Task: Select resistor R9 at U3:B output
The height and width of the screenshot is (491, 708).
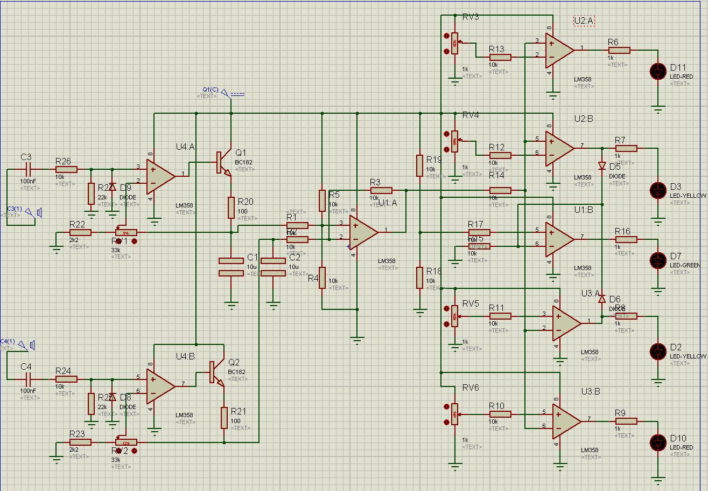Action: [626, 421]
